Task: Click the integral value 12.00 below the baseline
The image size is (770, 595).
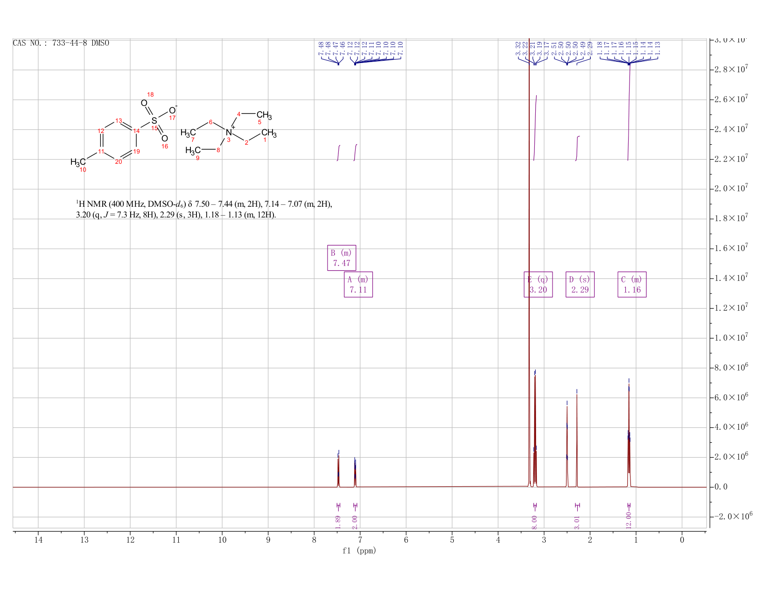Action: pos(629,520)
